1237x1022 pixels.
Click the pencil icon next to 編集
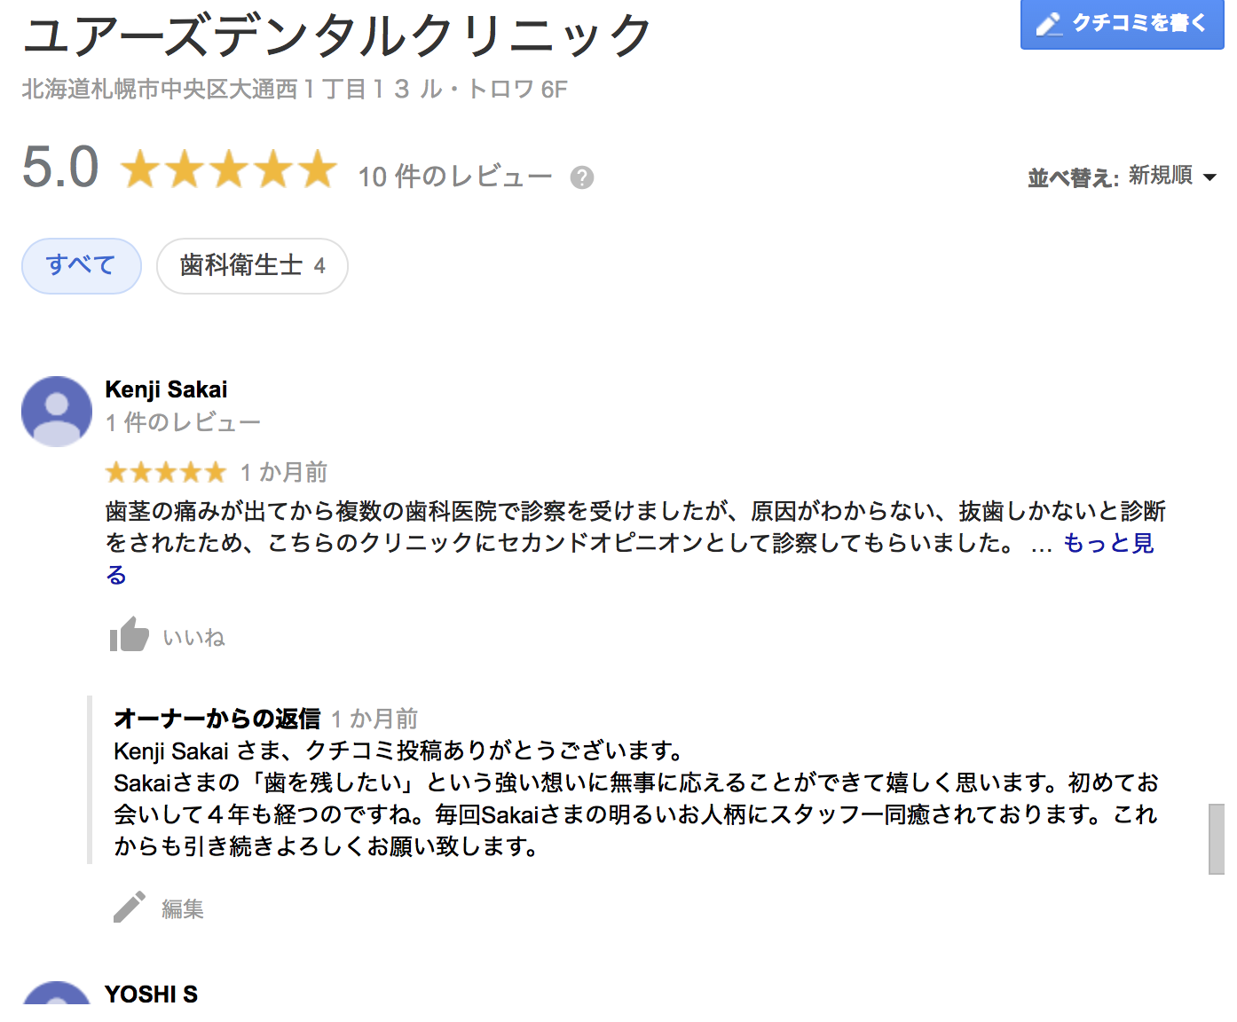130,907
